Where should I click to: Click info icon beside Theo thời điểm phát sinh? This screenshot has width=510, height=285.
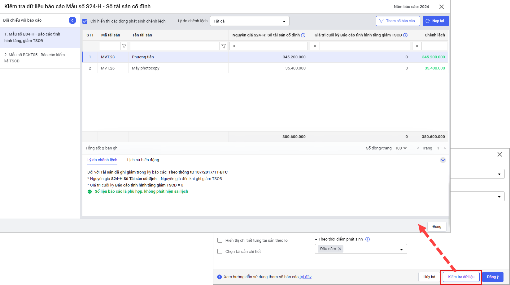tap(368, 239)
